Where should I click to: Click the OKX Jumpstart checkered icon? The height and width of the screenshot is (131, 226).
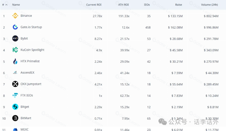(15, 84)
